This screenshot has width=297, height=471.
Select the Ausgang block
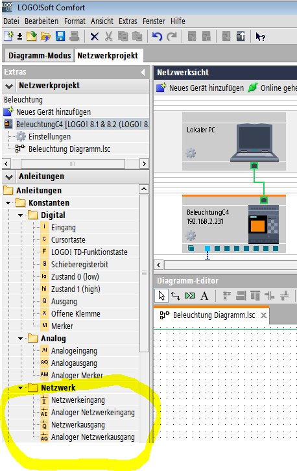point(64,302)
